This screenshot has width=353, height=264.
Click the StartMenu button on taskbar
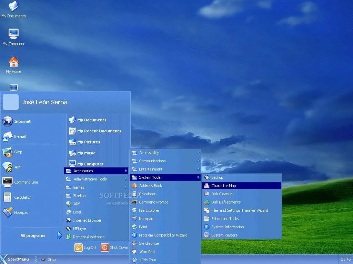[x=15, y=259]
